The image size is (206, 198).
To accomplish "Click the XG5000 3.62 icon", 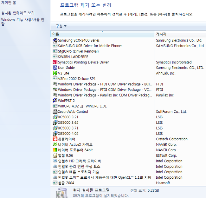I will point(55,122).
